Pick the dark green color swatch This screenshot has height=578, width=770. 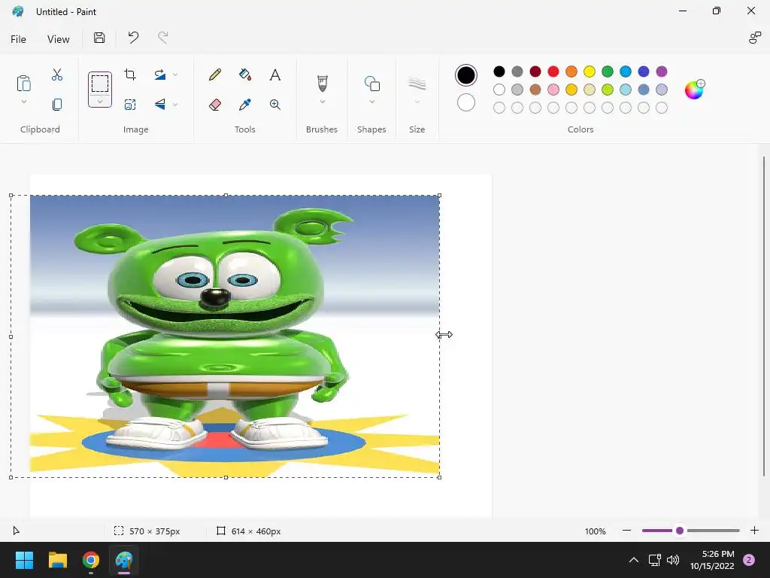(608, 71)
